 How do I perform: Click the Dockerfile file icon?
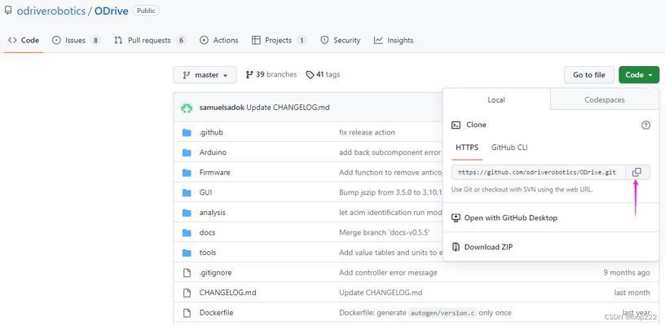click(187, 313)
